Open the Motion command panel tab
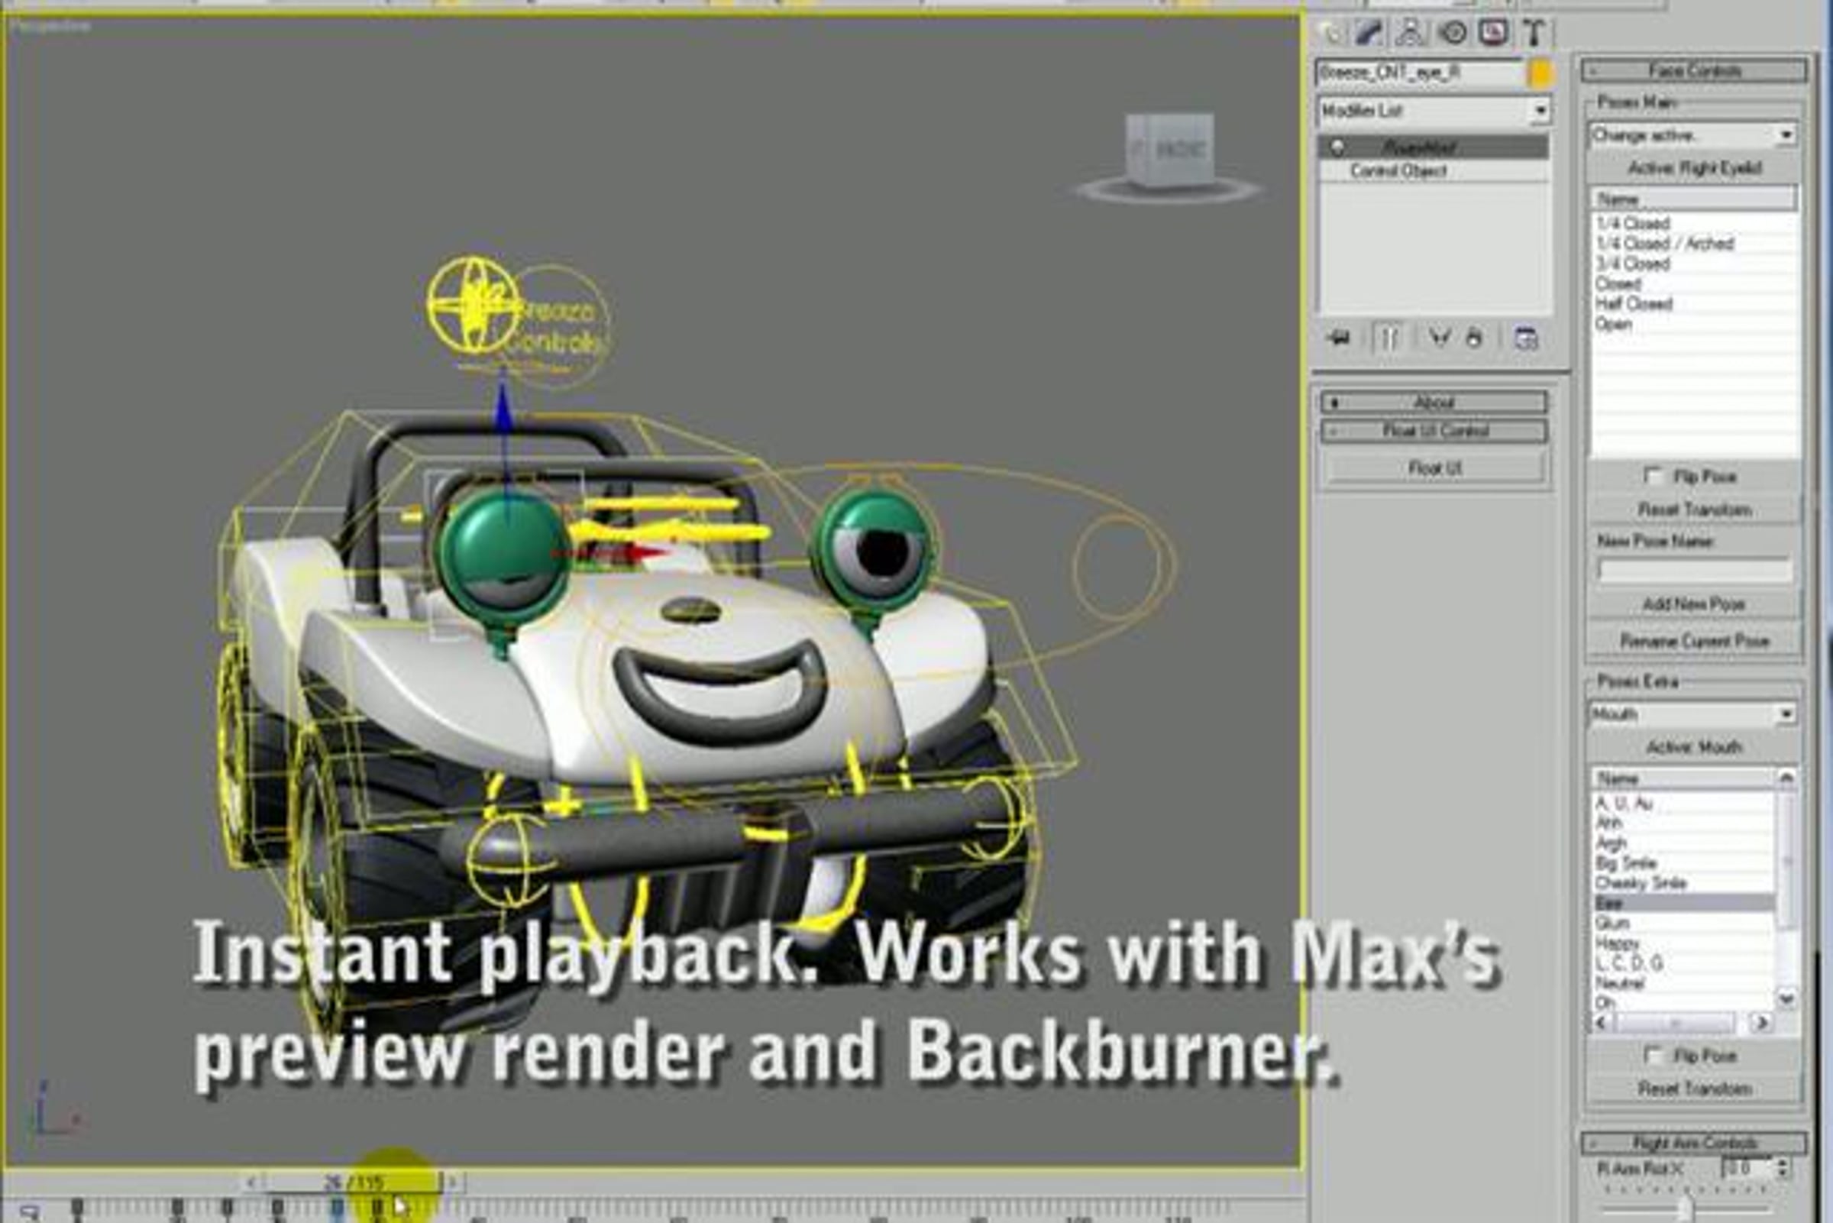The image size is (1833, 1223). click(x=1452, y=33)
